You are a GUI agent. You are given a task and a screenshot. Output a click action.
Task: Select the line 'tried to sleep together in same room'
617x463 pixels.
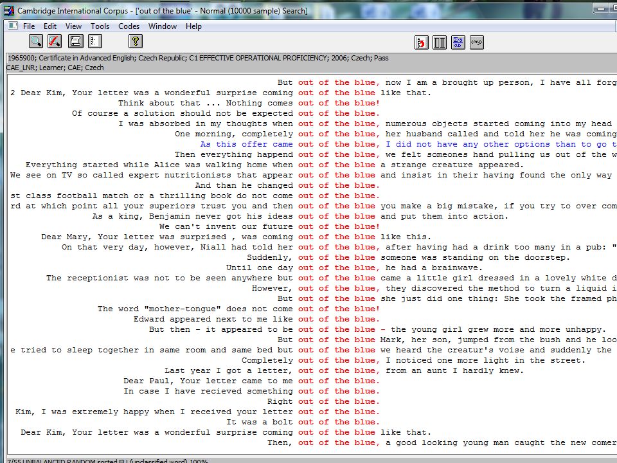pos(312,350)
